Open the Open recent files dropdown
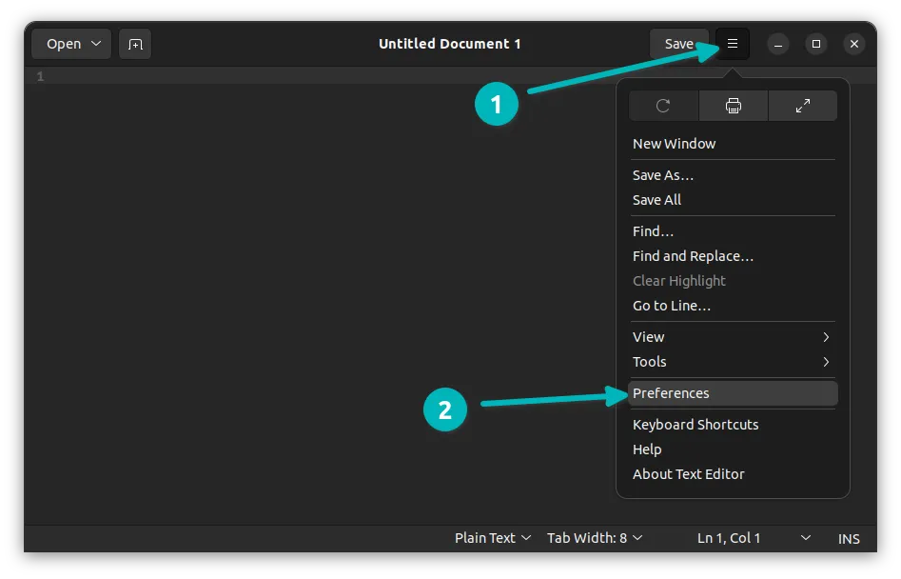The image size is (901, 579). point(72,44)
